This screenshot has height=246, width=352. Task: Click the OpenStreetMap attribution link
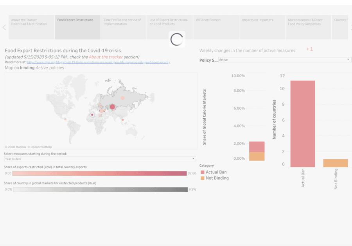41,147
